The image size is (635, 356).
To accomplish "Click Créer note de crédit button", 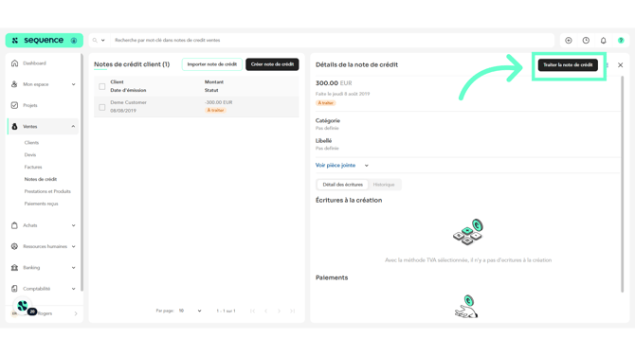I will click(272, 64).
